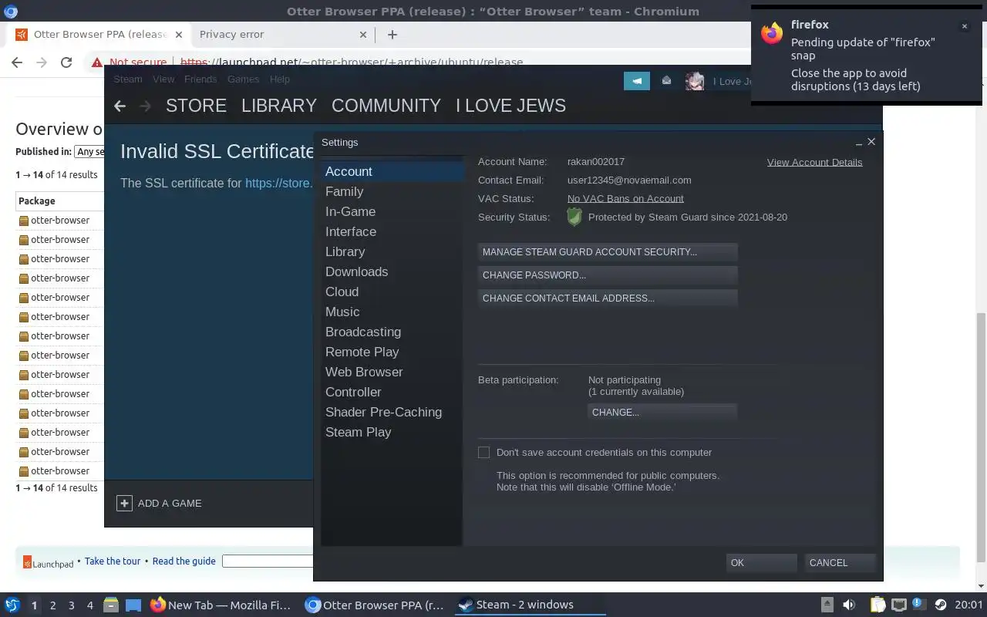Select the Music settings category
This screenshot has height=617, width=987.
coord(392,312)
